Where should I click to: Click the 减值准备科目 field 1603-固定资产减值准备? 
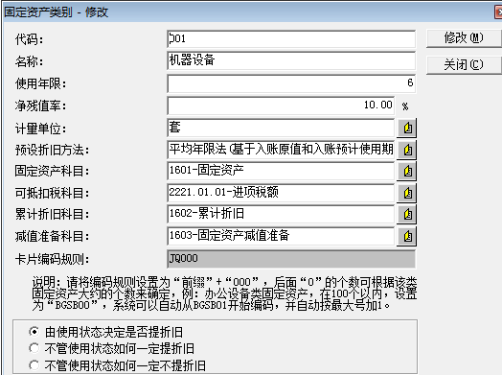pos(281,236)
